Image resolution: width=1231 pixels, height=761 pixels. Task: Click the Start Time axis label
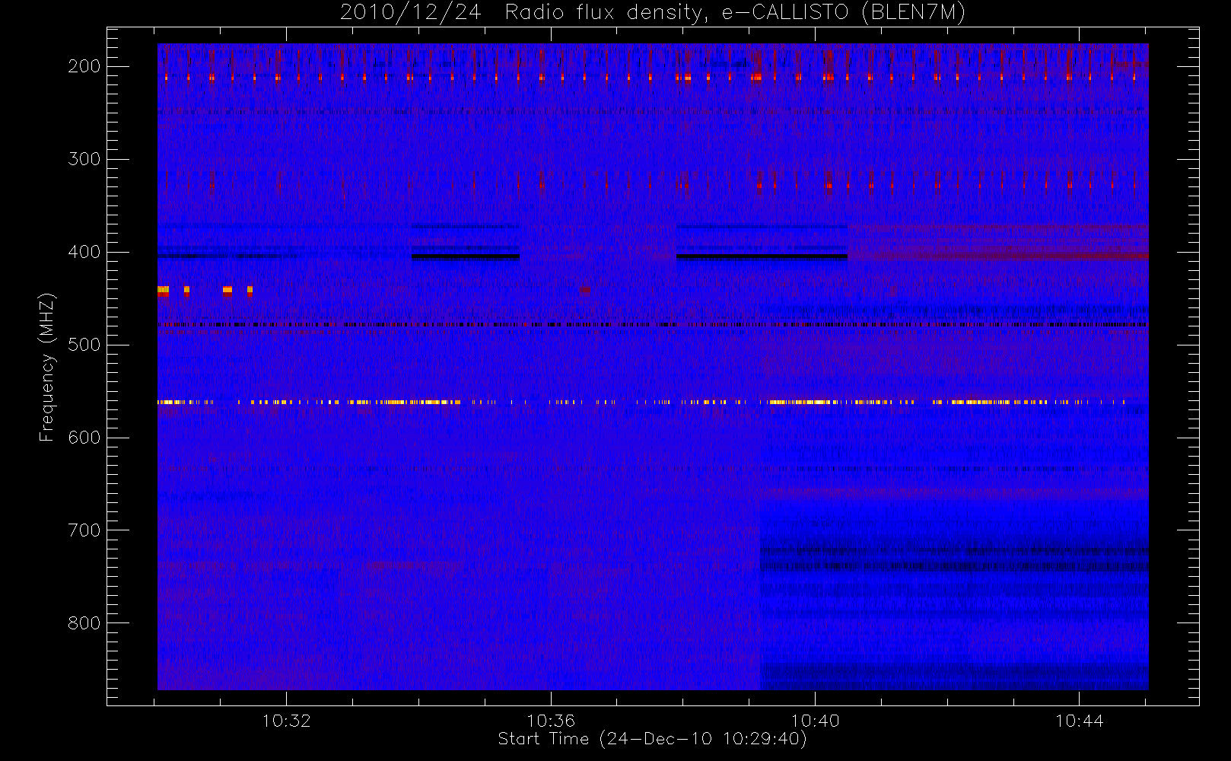click(652, 739)
